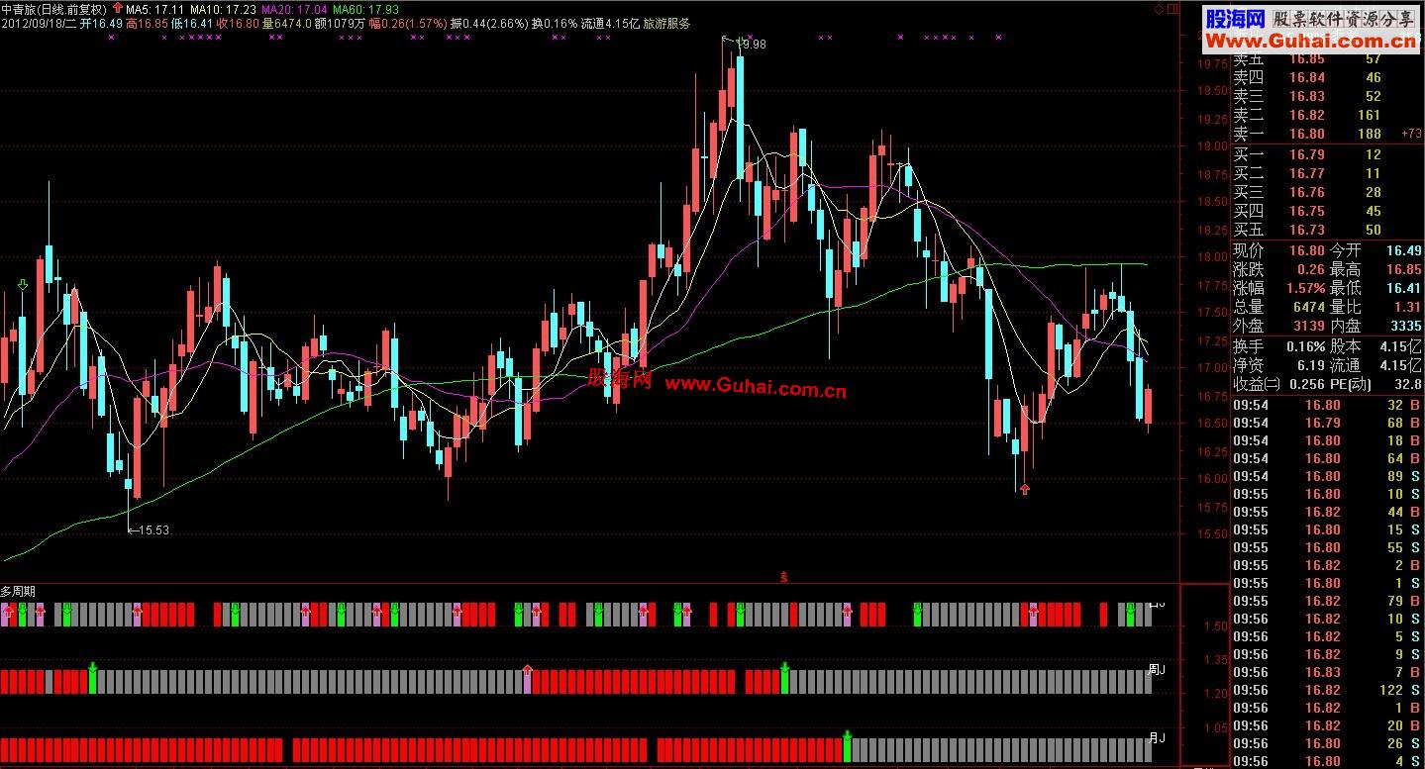Click the 18.00 label on the price axis
1425x769 pixels.
point(1213,257)
